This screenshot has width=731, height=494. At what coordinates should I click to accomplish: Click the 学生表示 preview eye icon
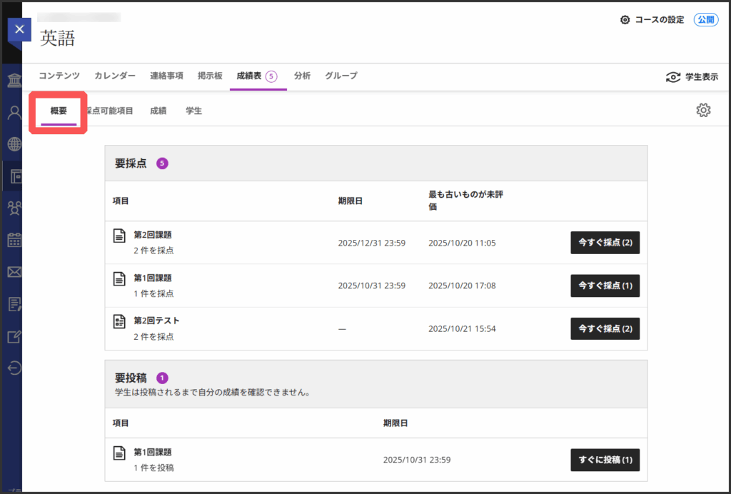672,77
